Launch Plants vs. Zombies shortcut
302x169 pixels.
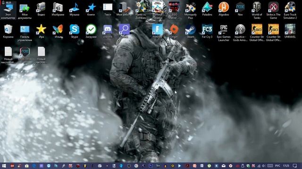[x=141, y=10]
